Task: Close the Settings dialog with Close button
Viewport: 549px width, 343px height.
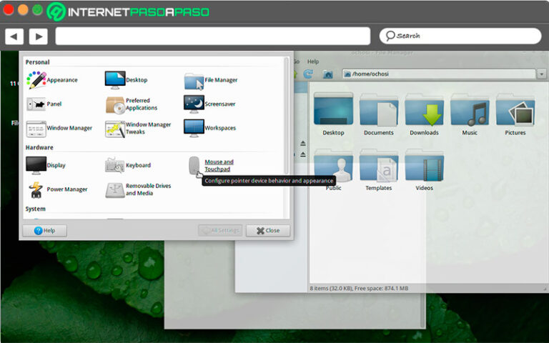Action: [x=268, y=231]
